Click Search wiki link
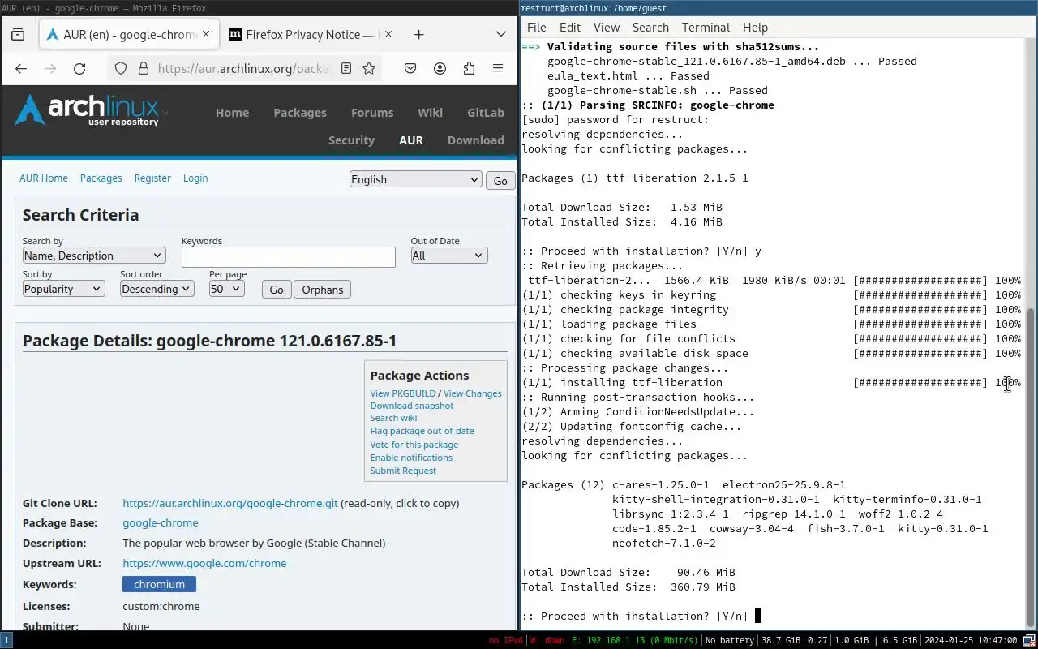The height and width of the screenshot is (649, 1038). [x=394, y=418]
